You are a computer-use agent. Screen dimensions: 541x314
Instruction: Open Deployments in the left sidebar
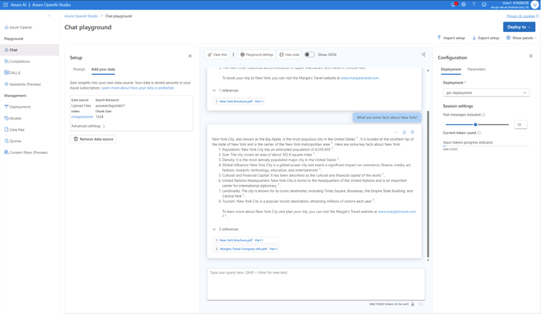point(20,107)
